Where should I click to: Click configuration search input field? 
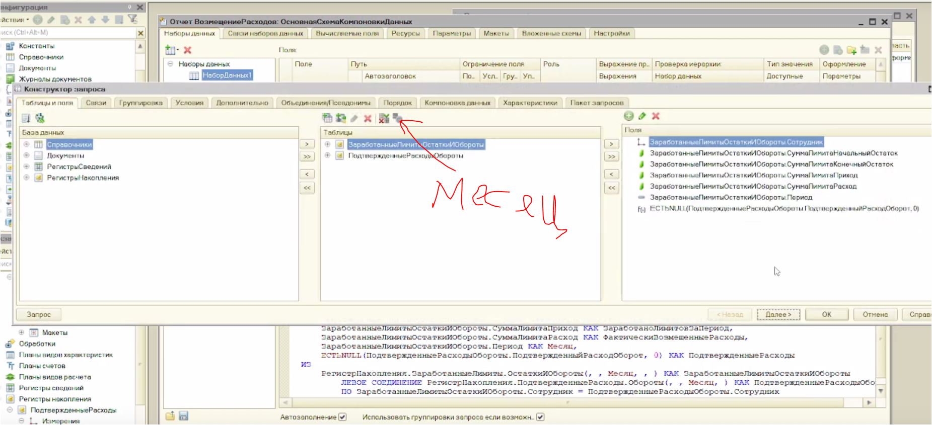[68, 33]
